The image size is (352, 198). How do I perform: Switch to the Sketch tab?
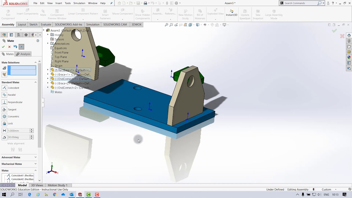[33, 24]
